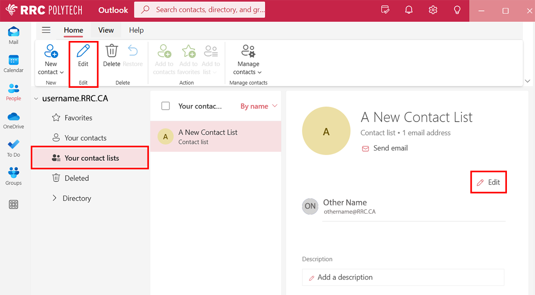
Task: Open the To Do app
Action: 13,148
